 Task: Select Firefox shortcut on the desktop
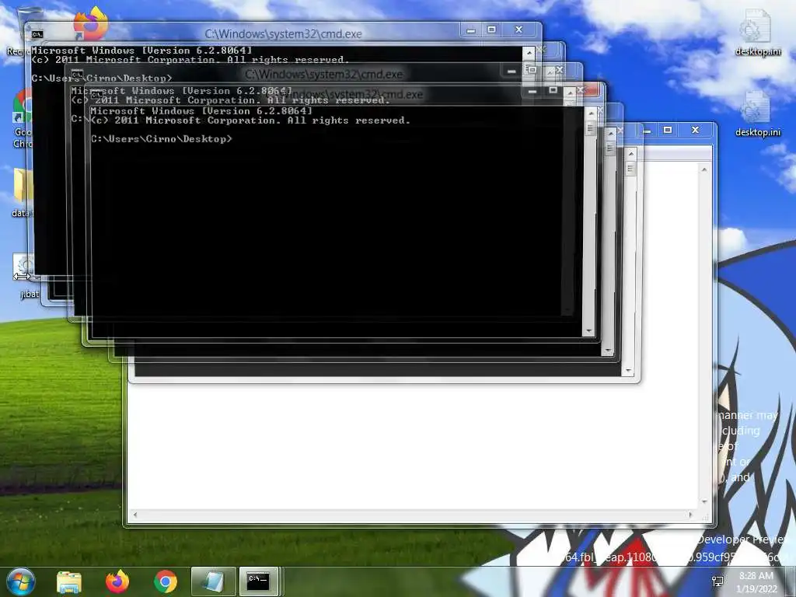90,23
